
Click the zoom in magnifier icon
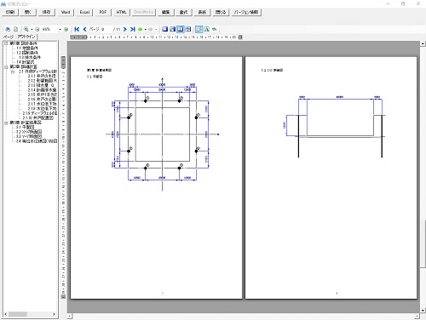point(26,29)
